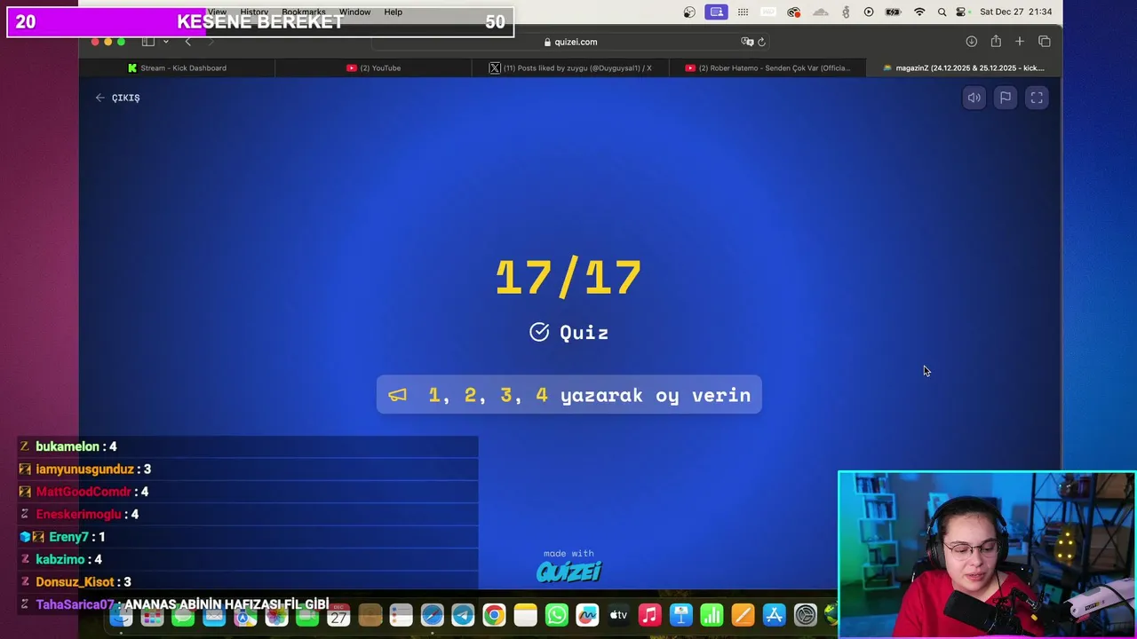Open Safari from the dock
Viewport: 1137px width, 639px height.
tap(432, 615)
